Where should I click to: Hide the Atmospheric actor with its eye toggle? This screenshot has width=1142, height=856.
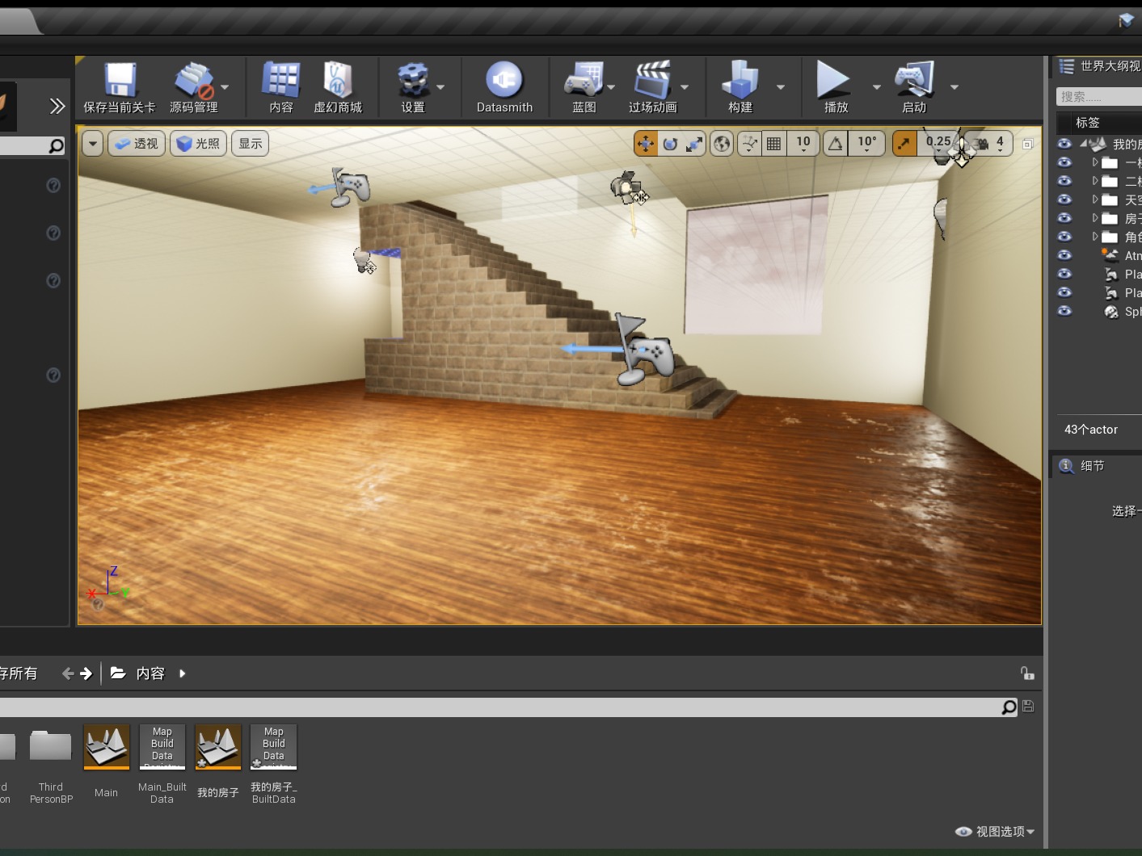click(1065, 255)
